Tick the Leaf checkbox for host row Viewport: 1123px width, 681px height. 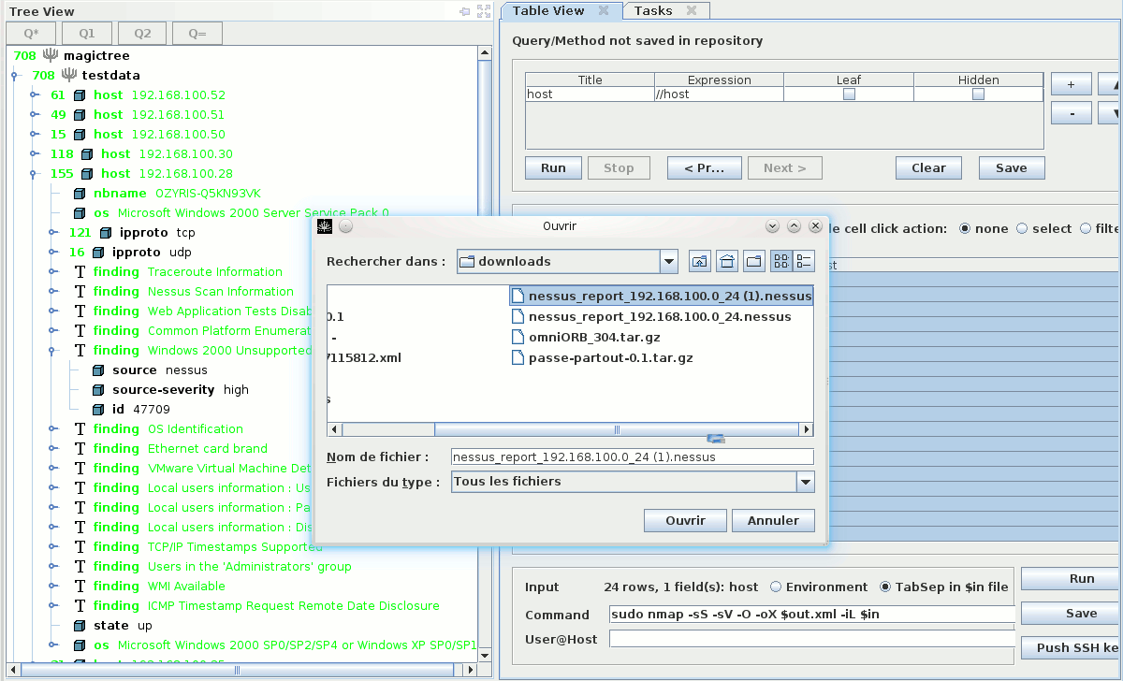[x=849, y=94]
